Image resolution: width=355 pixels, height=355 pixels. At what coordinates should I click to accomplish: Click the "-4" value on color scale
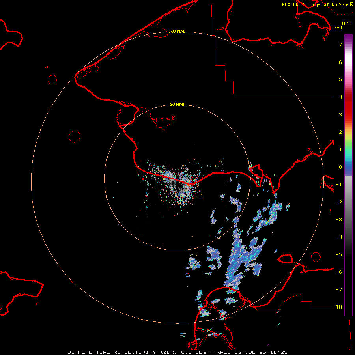coord(339,237)
